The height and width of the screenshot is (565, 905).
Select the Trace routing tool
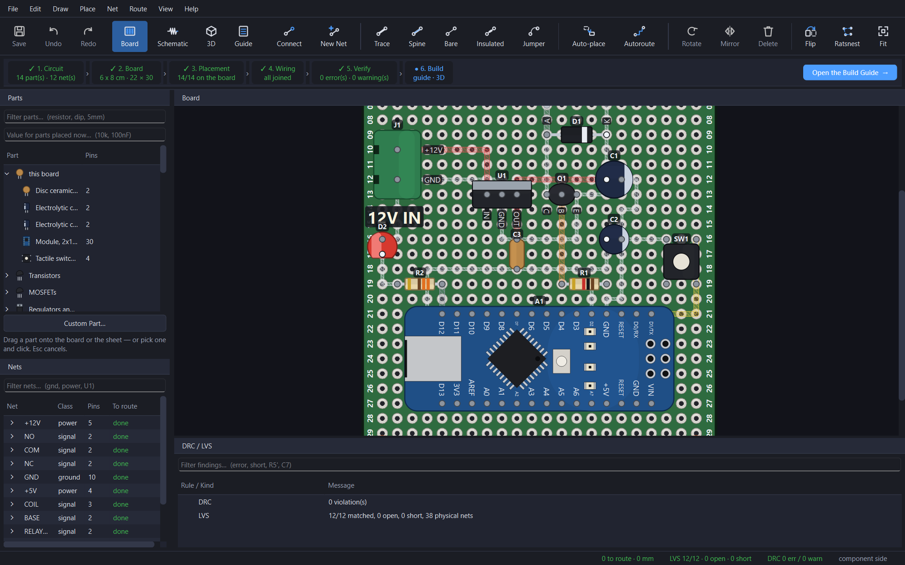[382, 36]
